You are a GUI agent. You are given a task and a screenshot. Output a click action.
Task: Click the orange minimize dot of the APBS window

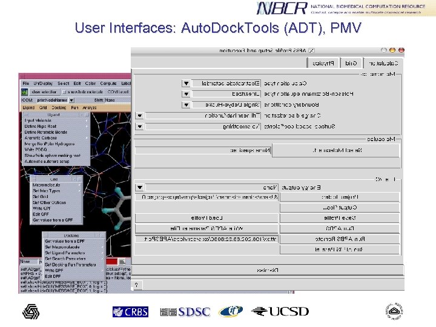[x=392, y=50]
